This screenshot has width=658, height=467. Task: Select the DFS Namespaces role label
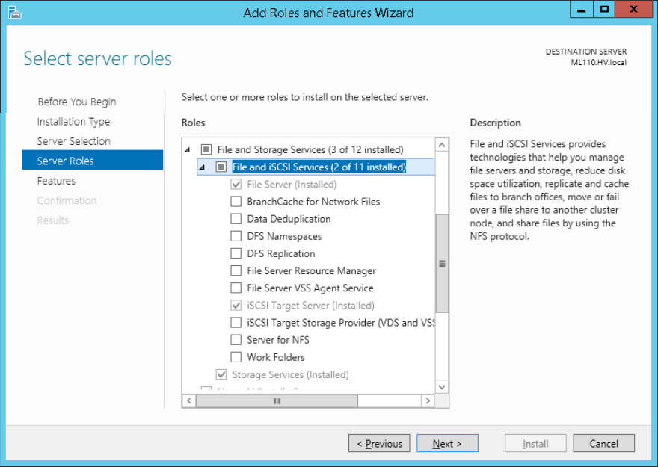click(x=284, y=236)
